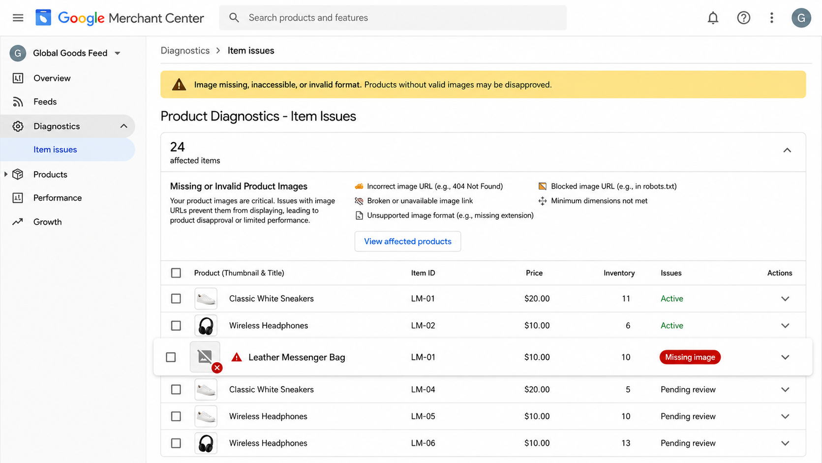Click the Blocked image URL icon
The height and width of the screenshot is (463, 822).
tap(543, 186)
